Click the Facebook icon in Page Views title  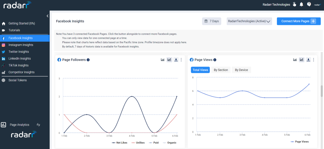pyautogui.click(x=191, y=60)
